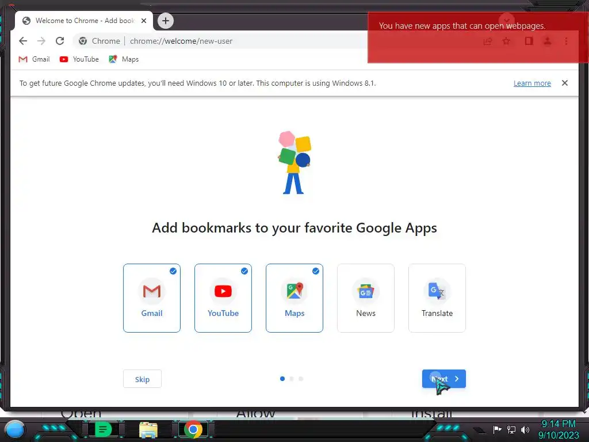Dismiss the Windows update infobar
The height and width of the screenshot is (442, 589).
(565, 83)
